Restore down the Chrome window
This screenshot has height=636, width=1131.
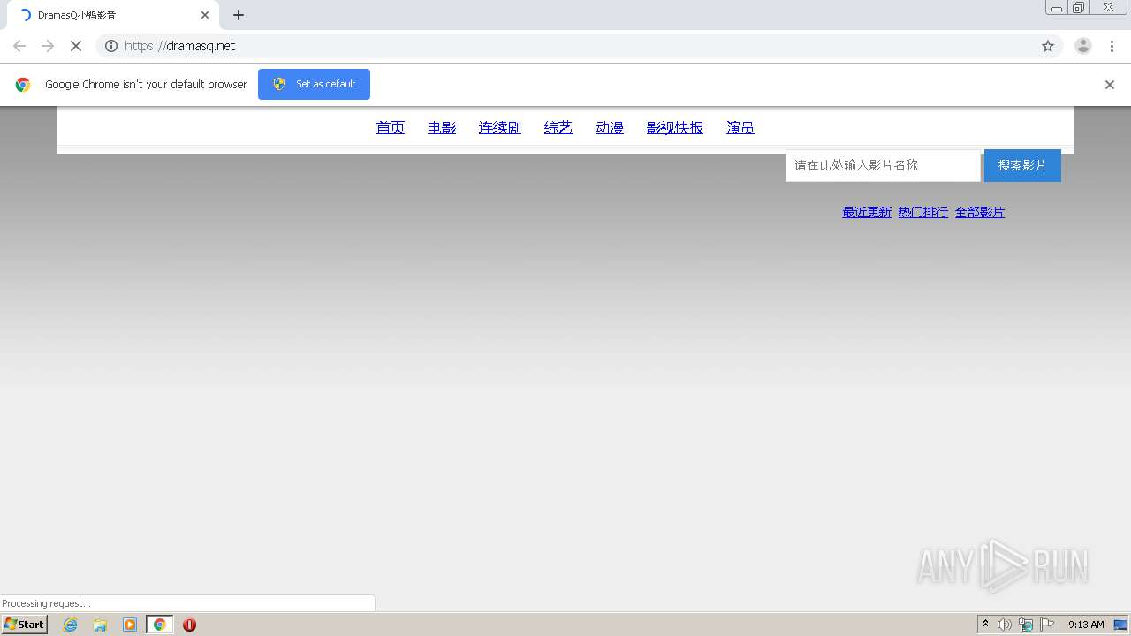(1079, 8)
